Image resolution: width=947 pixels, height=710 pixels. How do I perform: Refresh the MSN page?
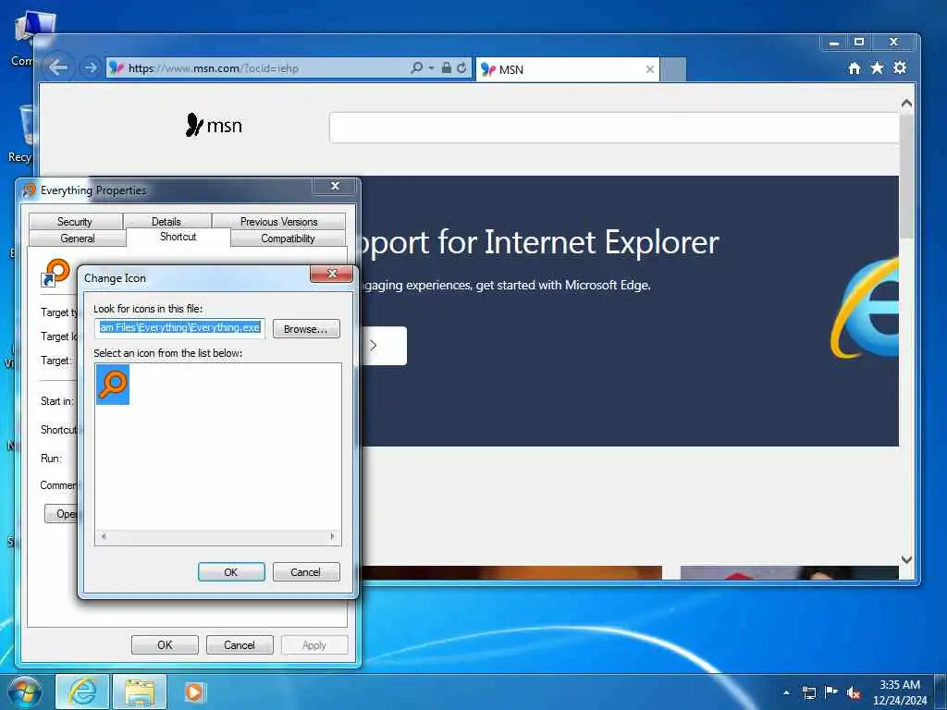point(461,67)
